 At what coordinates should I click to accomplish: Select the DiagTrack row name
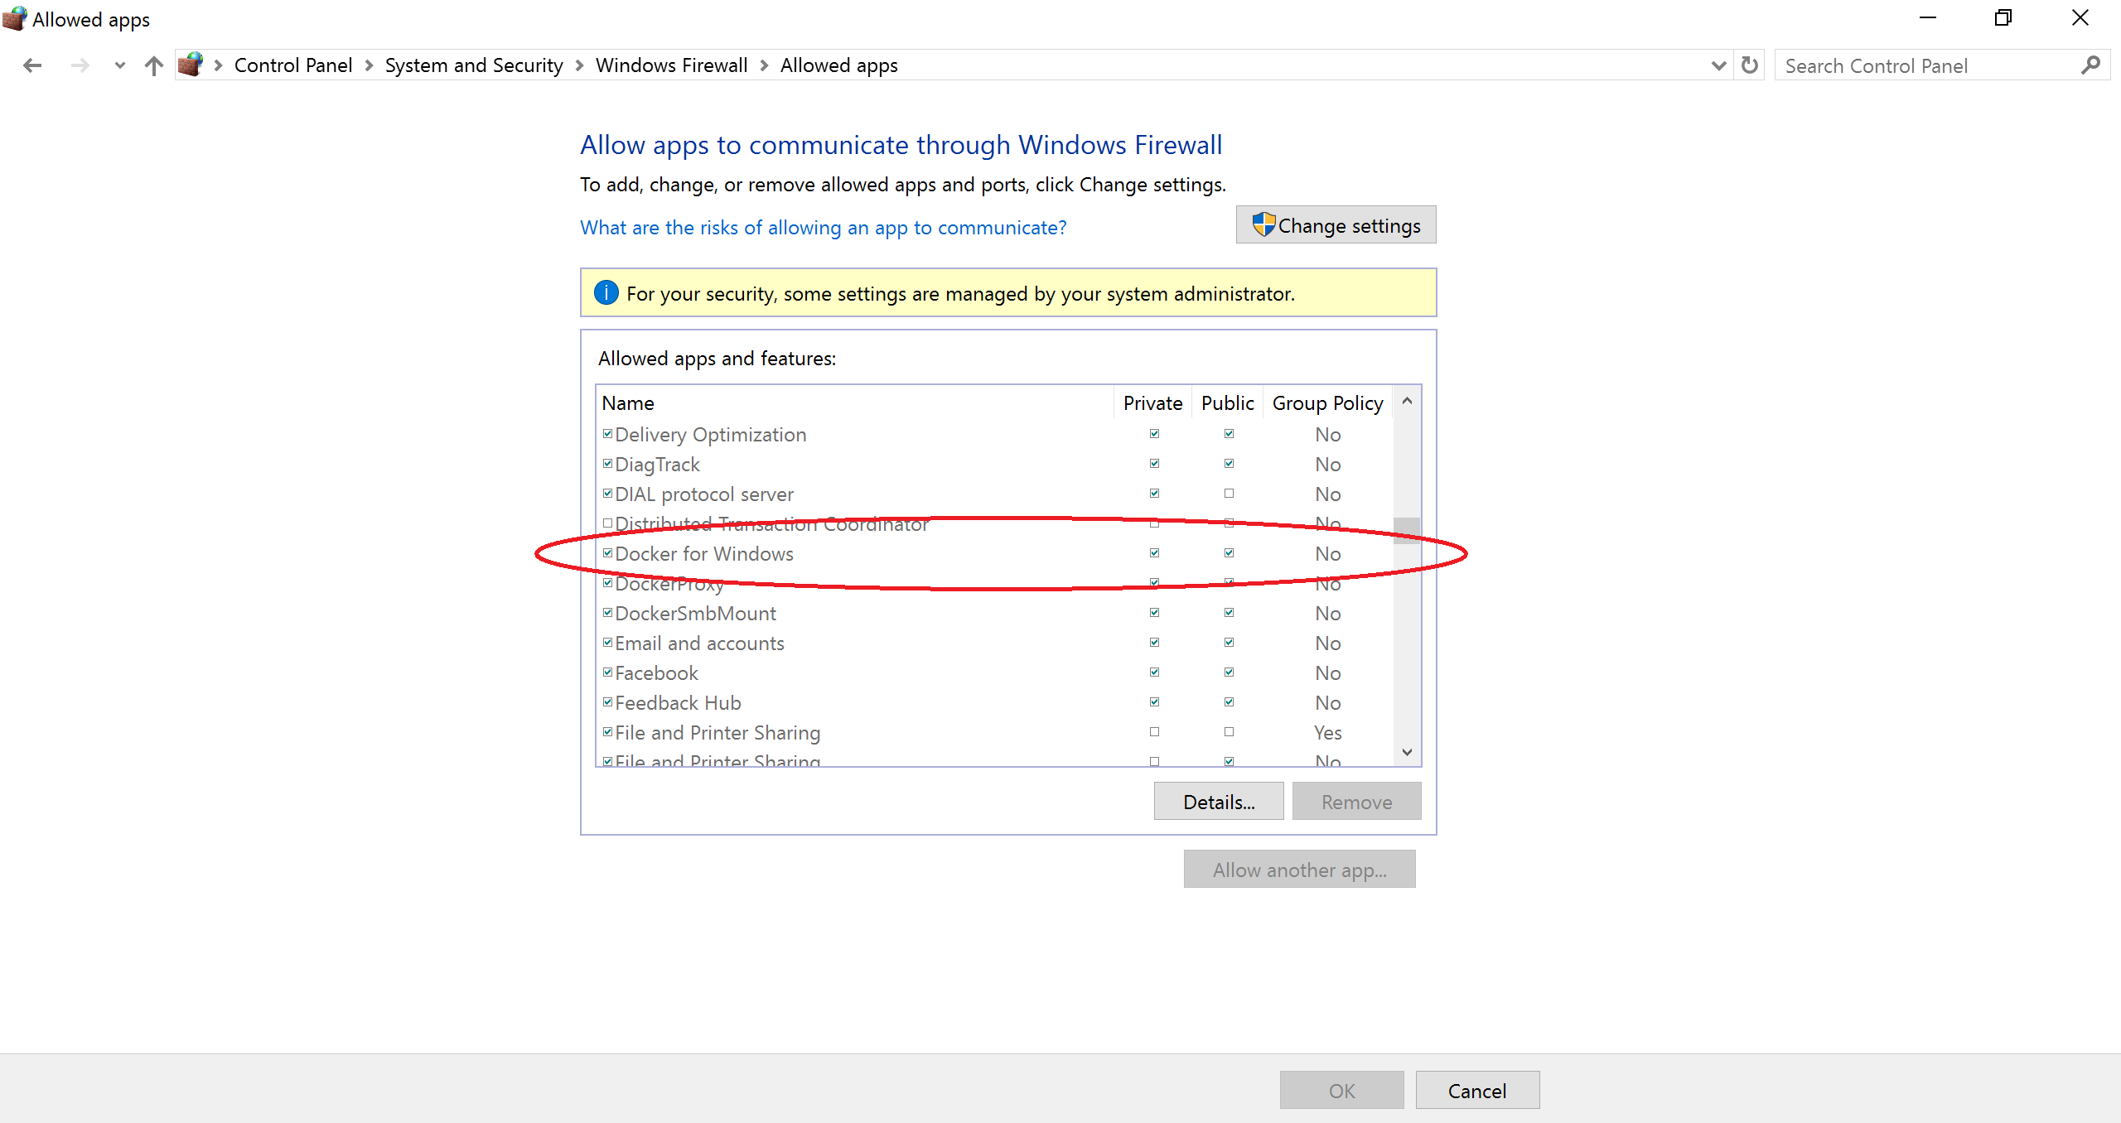coord(657,465)
